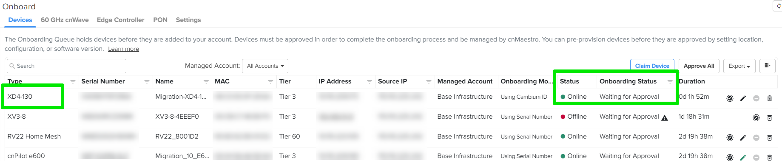Approve the XD4-130 device using its badge icon

(x=730, y=98)
